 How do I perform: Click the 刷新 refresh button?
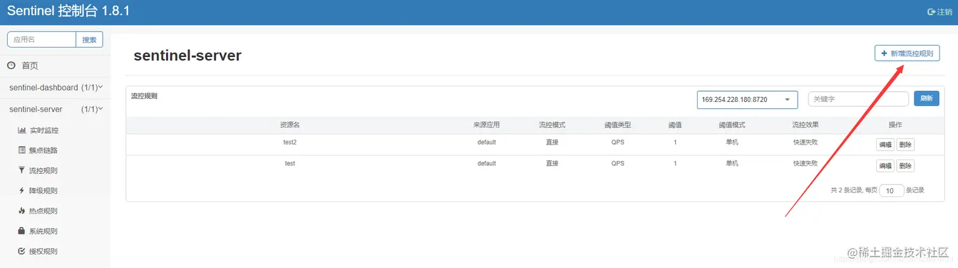[926, 98]
